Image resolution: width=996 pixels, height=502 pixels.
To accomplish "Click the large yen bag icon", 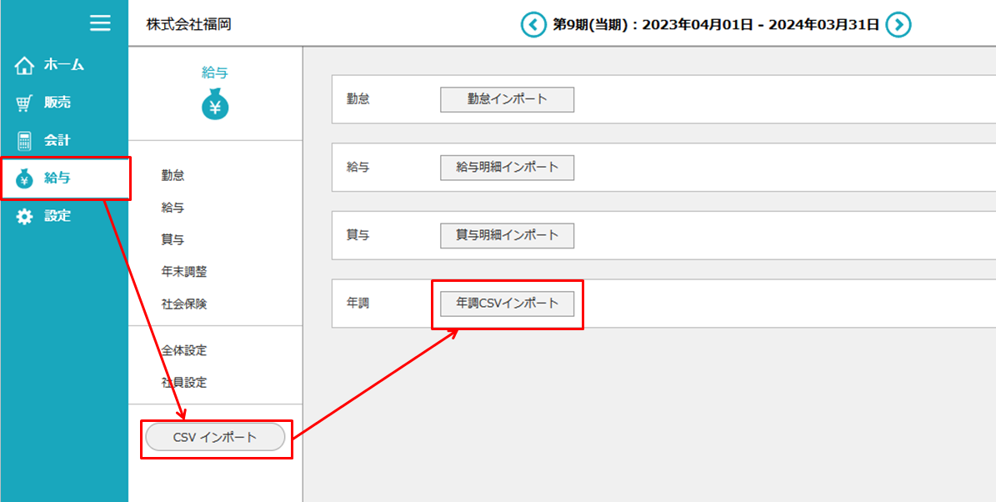I will [x=215, y=104].
